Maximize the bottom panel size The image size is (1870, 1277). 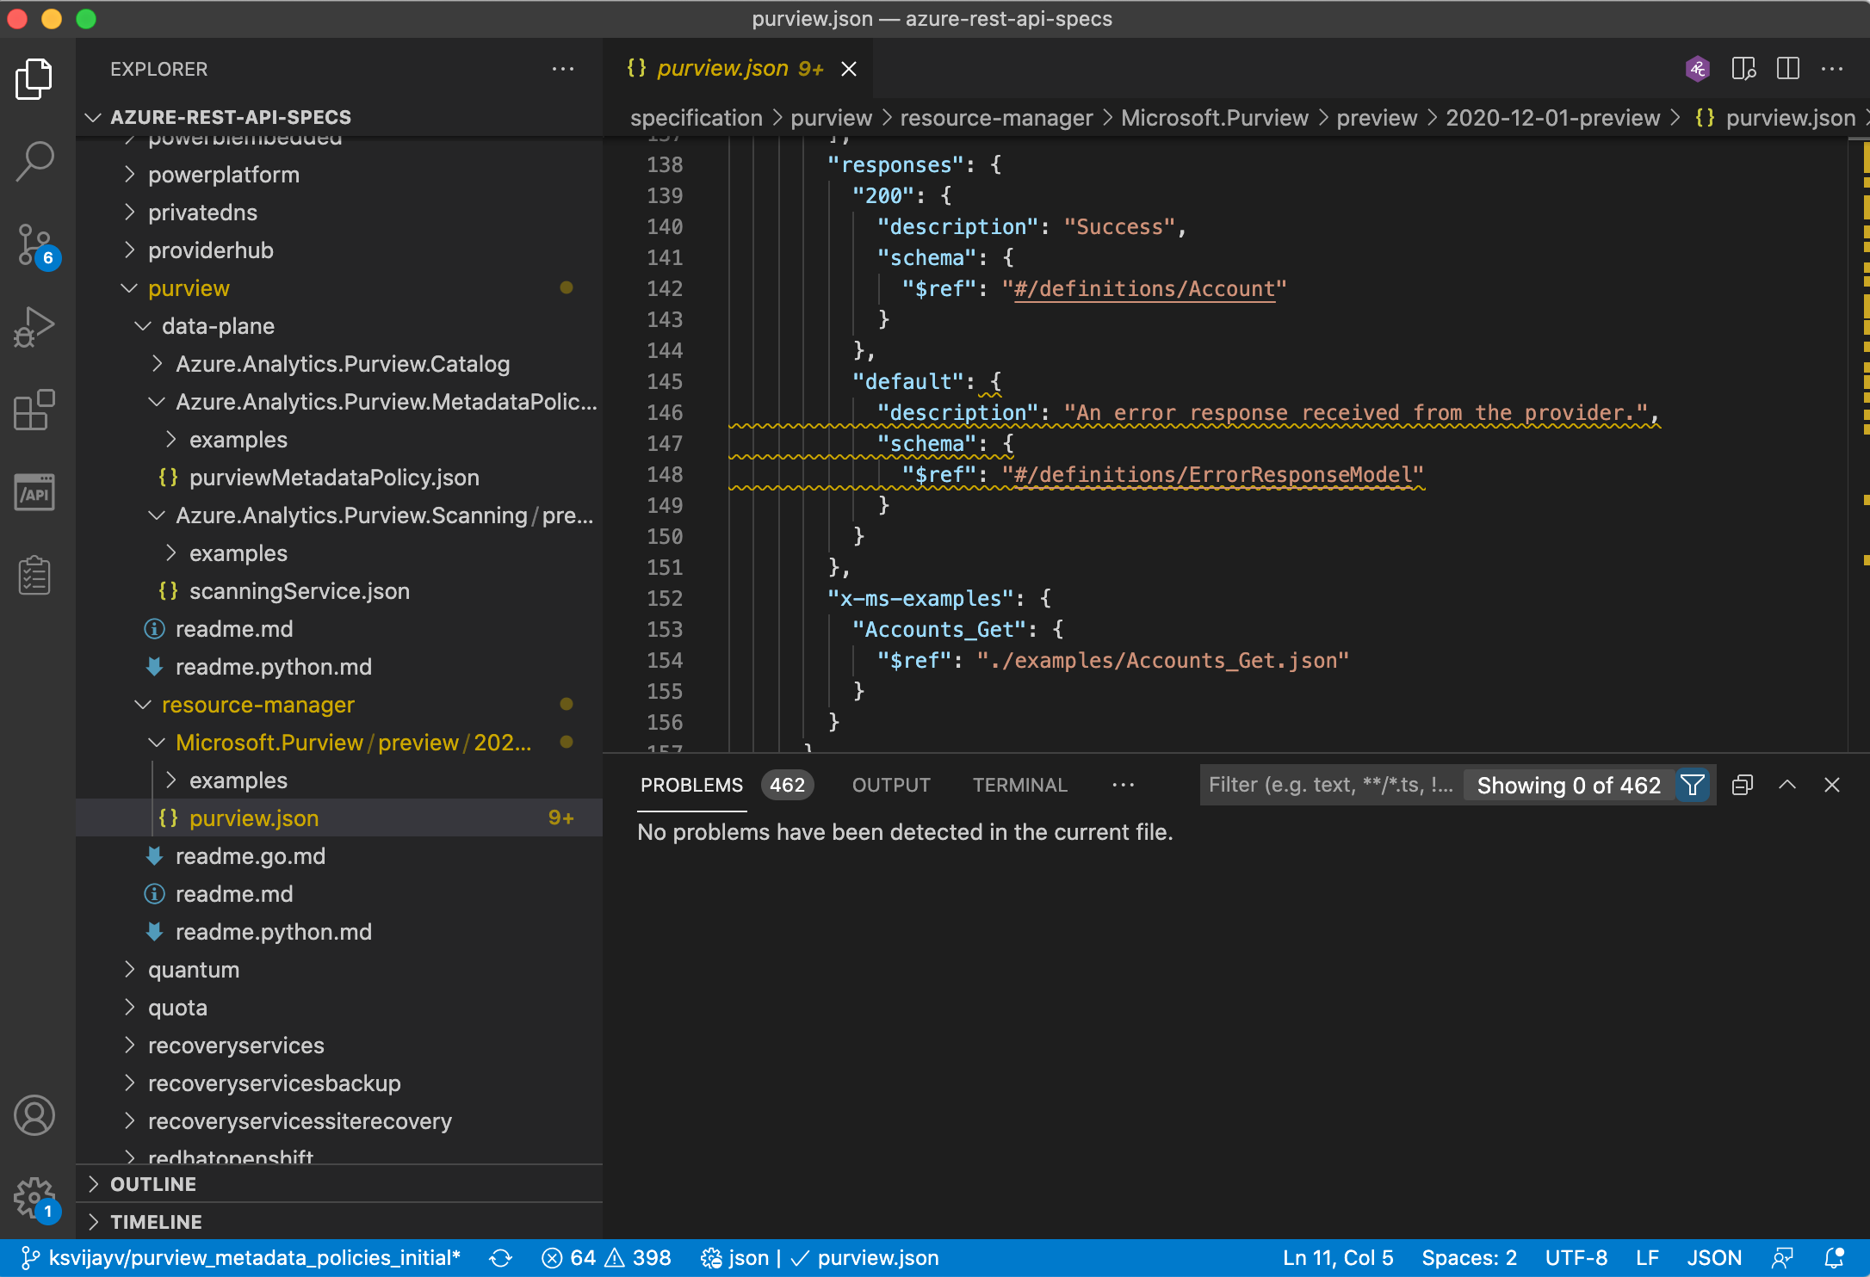point(1787,785)
